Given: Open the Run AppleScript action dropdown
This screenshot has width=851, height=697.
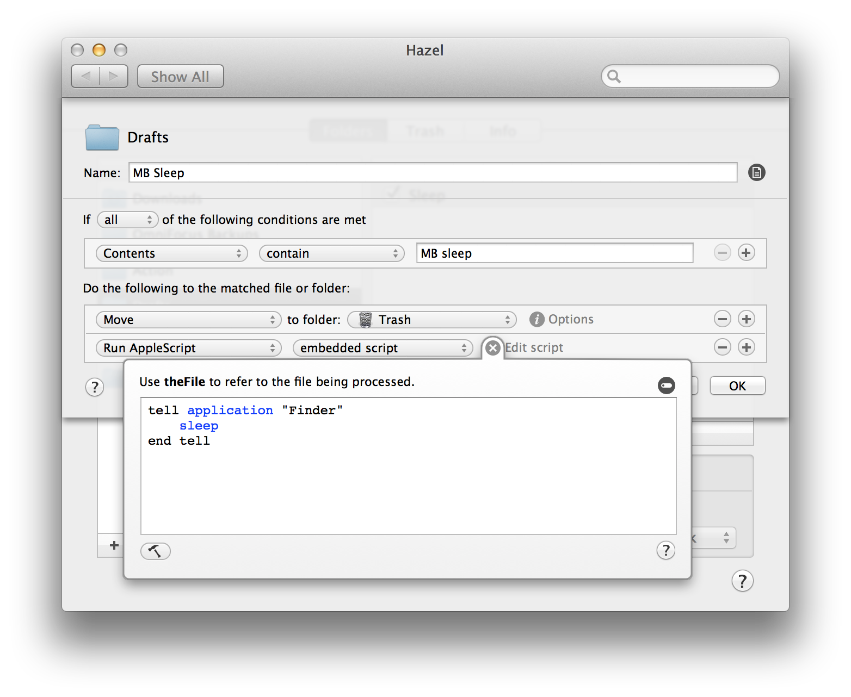Looking at the screenshot, I should (x=188, y=348).
